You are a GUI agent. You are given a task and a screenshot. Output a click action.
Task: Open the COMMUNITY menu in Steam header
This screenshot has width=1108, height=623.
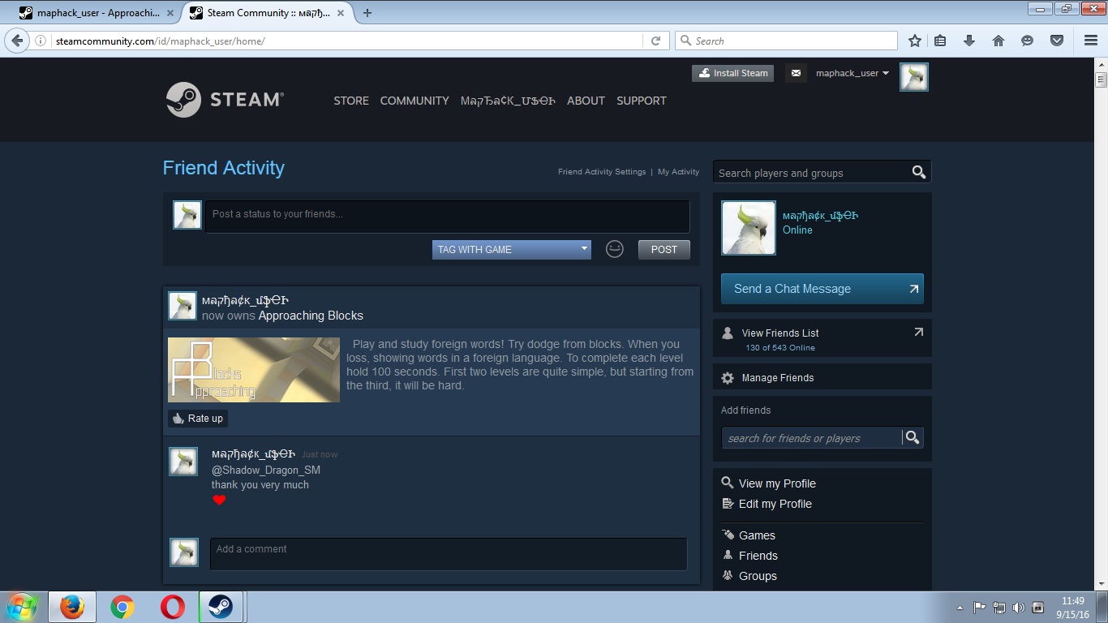coord(414,101)
